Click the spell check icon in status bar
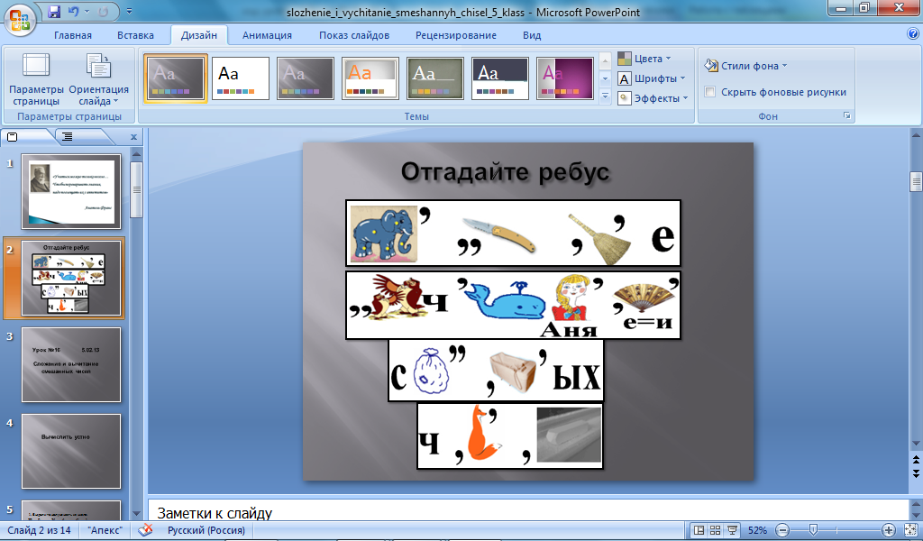The height and width of the screenshot is (541, 923). click(145, 530)
